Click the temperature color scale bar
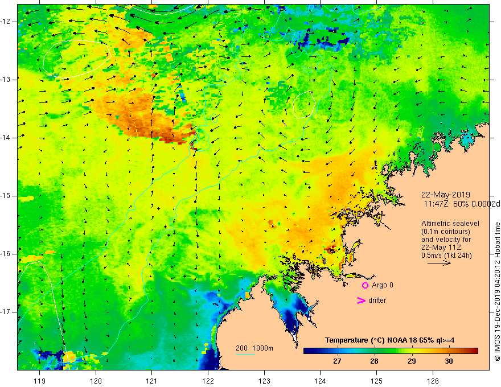Screen dimensions: 501x387 click(391, 351)
